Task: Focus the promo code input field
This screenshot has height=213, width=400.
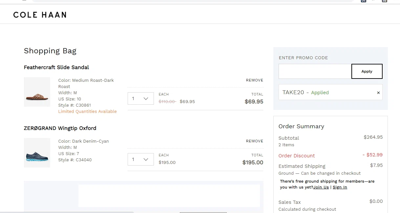Action: pos(315,71)
